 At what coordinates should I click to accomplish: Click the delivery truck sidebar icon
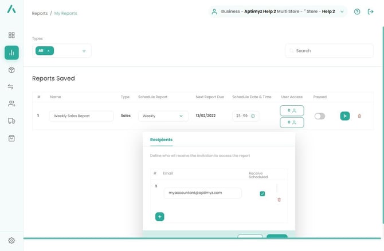pyautogui.click(x=11, y=121)
